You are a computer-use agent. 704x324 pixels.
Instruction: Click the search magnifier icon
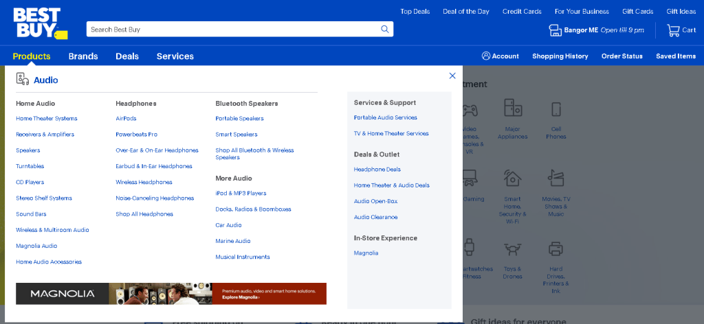[x=385, y=30]
